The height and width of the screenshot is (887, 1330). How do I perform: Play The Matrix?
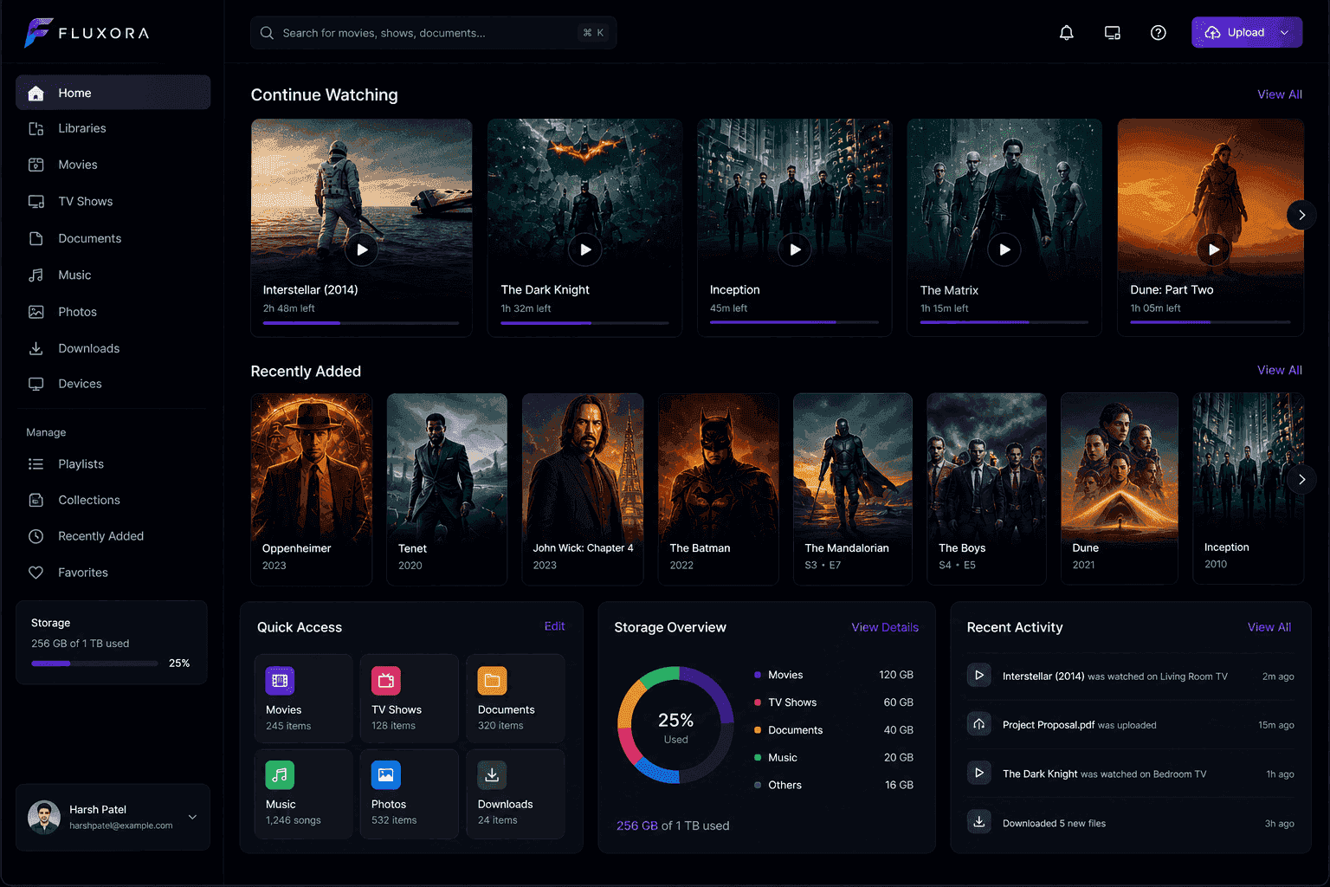pos(1004,249)
